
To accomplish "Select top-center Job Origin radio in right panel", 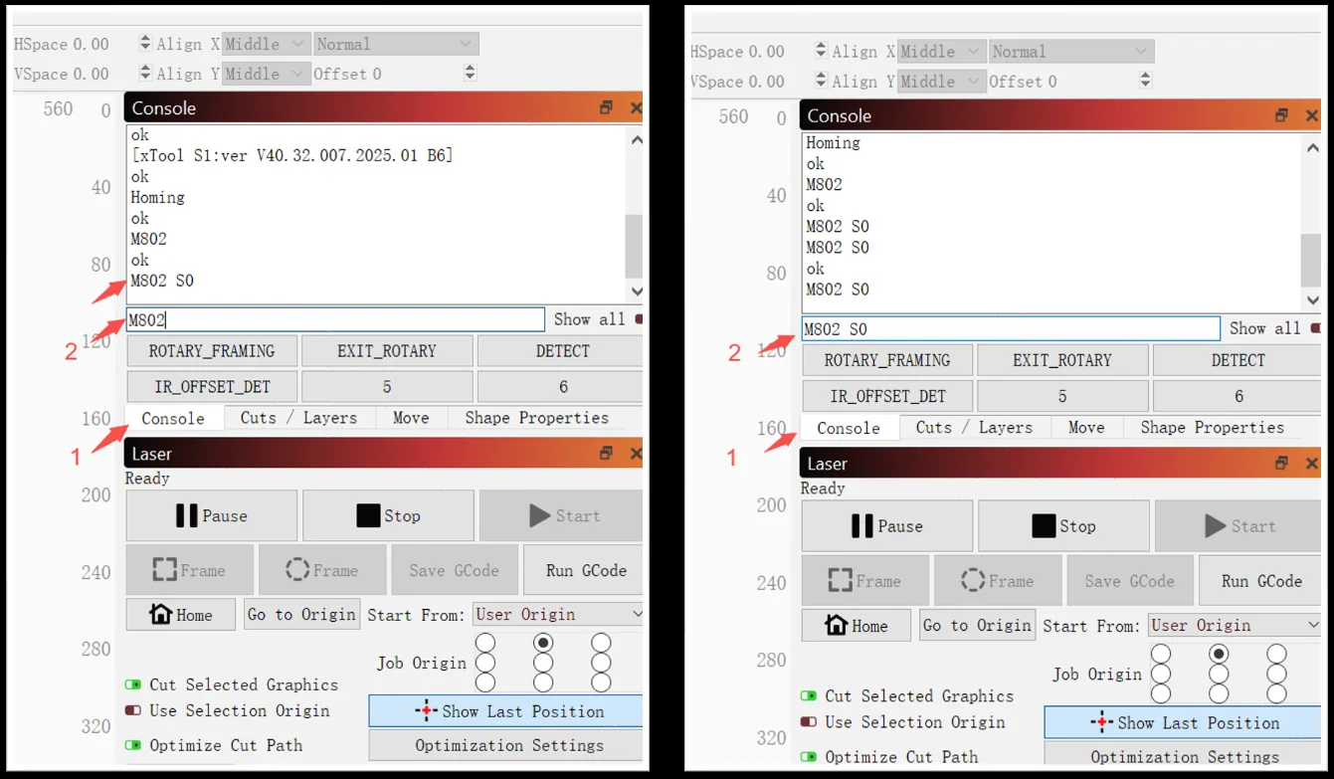I will (1219, 654).
